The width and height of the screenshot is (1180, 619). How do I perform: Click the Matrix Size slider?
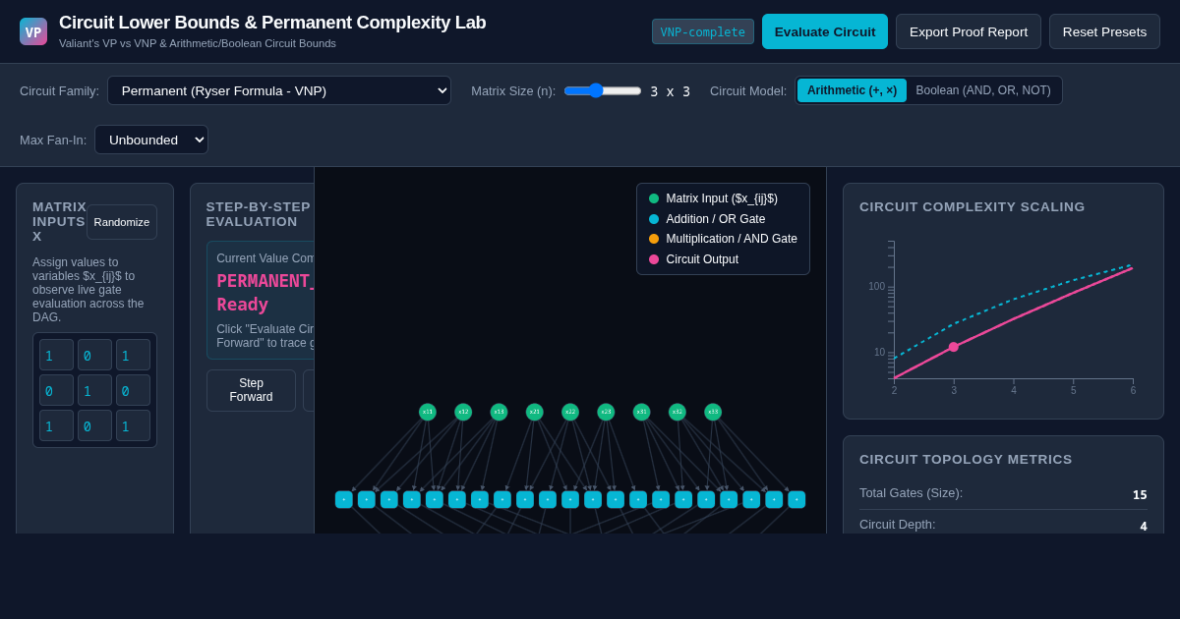click(x=603, y=90)
